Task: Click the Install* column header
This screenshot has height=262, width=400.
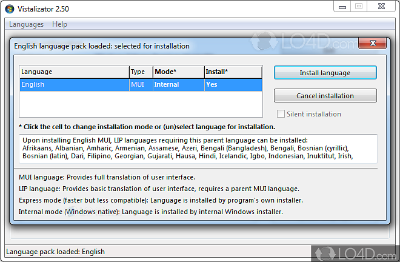Action: click(232, 72)
